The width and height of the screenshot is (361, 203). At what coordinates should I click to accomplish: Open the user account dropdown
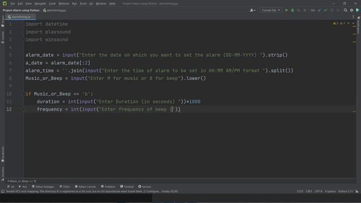[253, 10]
